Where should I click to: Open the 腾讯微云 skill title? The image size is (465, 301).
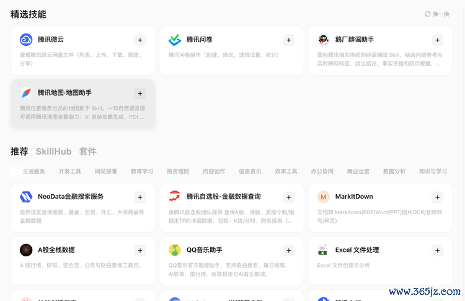pyautogui.click(x=51, y=40)
